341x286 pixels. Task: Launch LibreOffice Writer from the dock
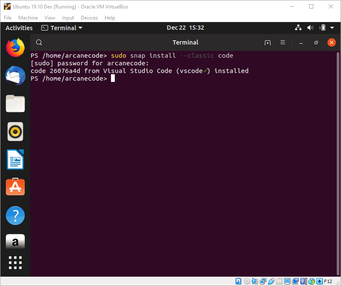(x=15, y=160)
